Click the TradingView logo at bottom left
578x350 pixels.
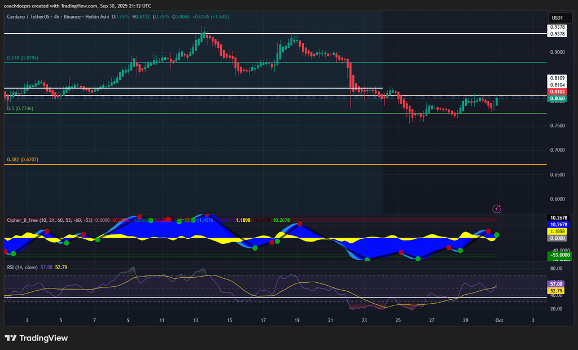36,338
